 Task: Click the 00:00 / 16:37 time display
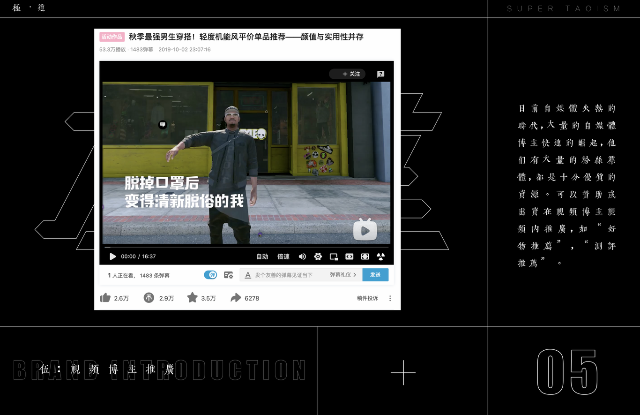[x=138, y=257]
